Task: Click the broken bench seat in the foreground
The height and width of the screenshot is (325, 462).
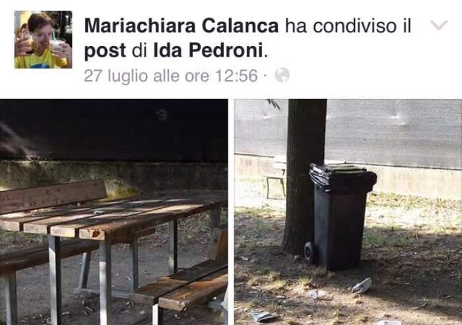Action: click(180, 285)
